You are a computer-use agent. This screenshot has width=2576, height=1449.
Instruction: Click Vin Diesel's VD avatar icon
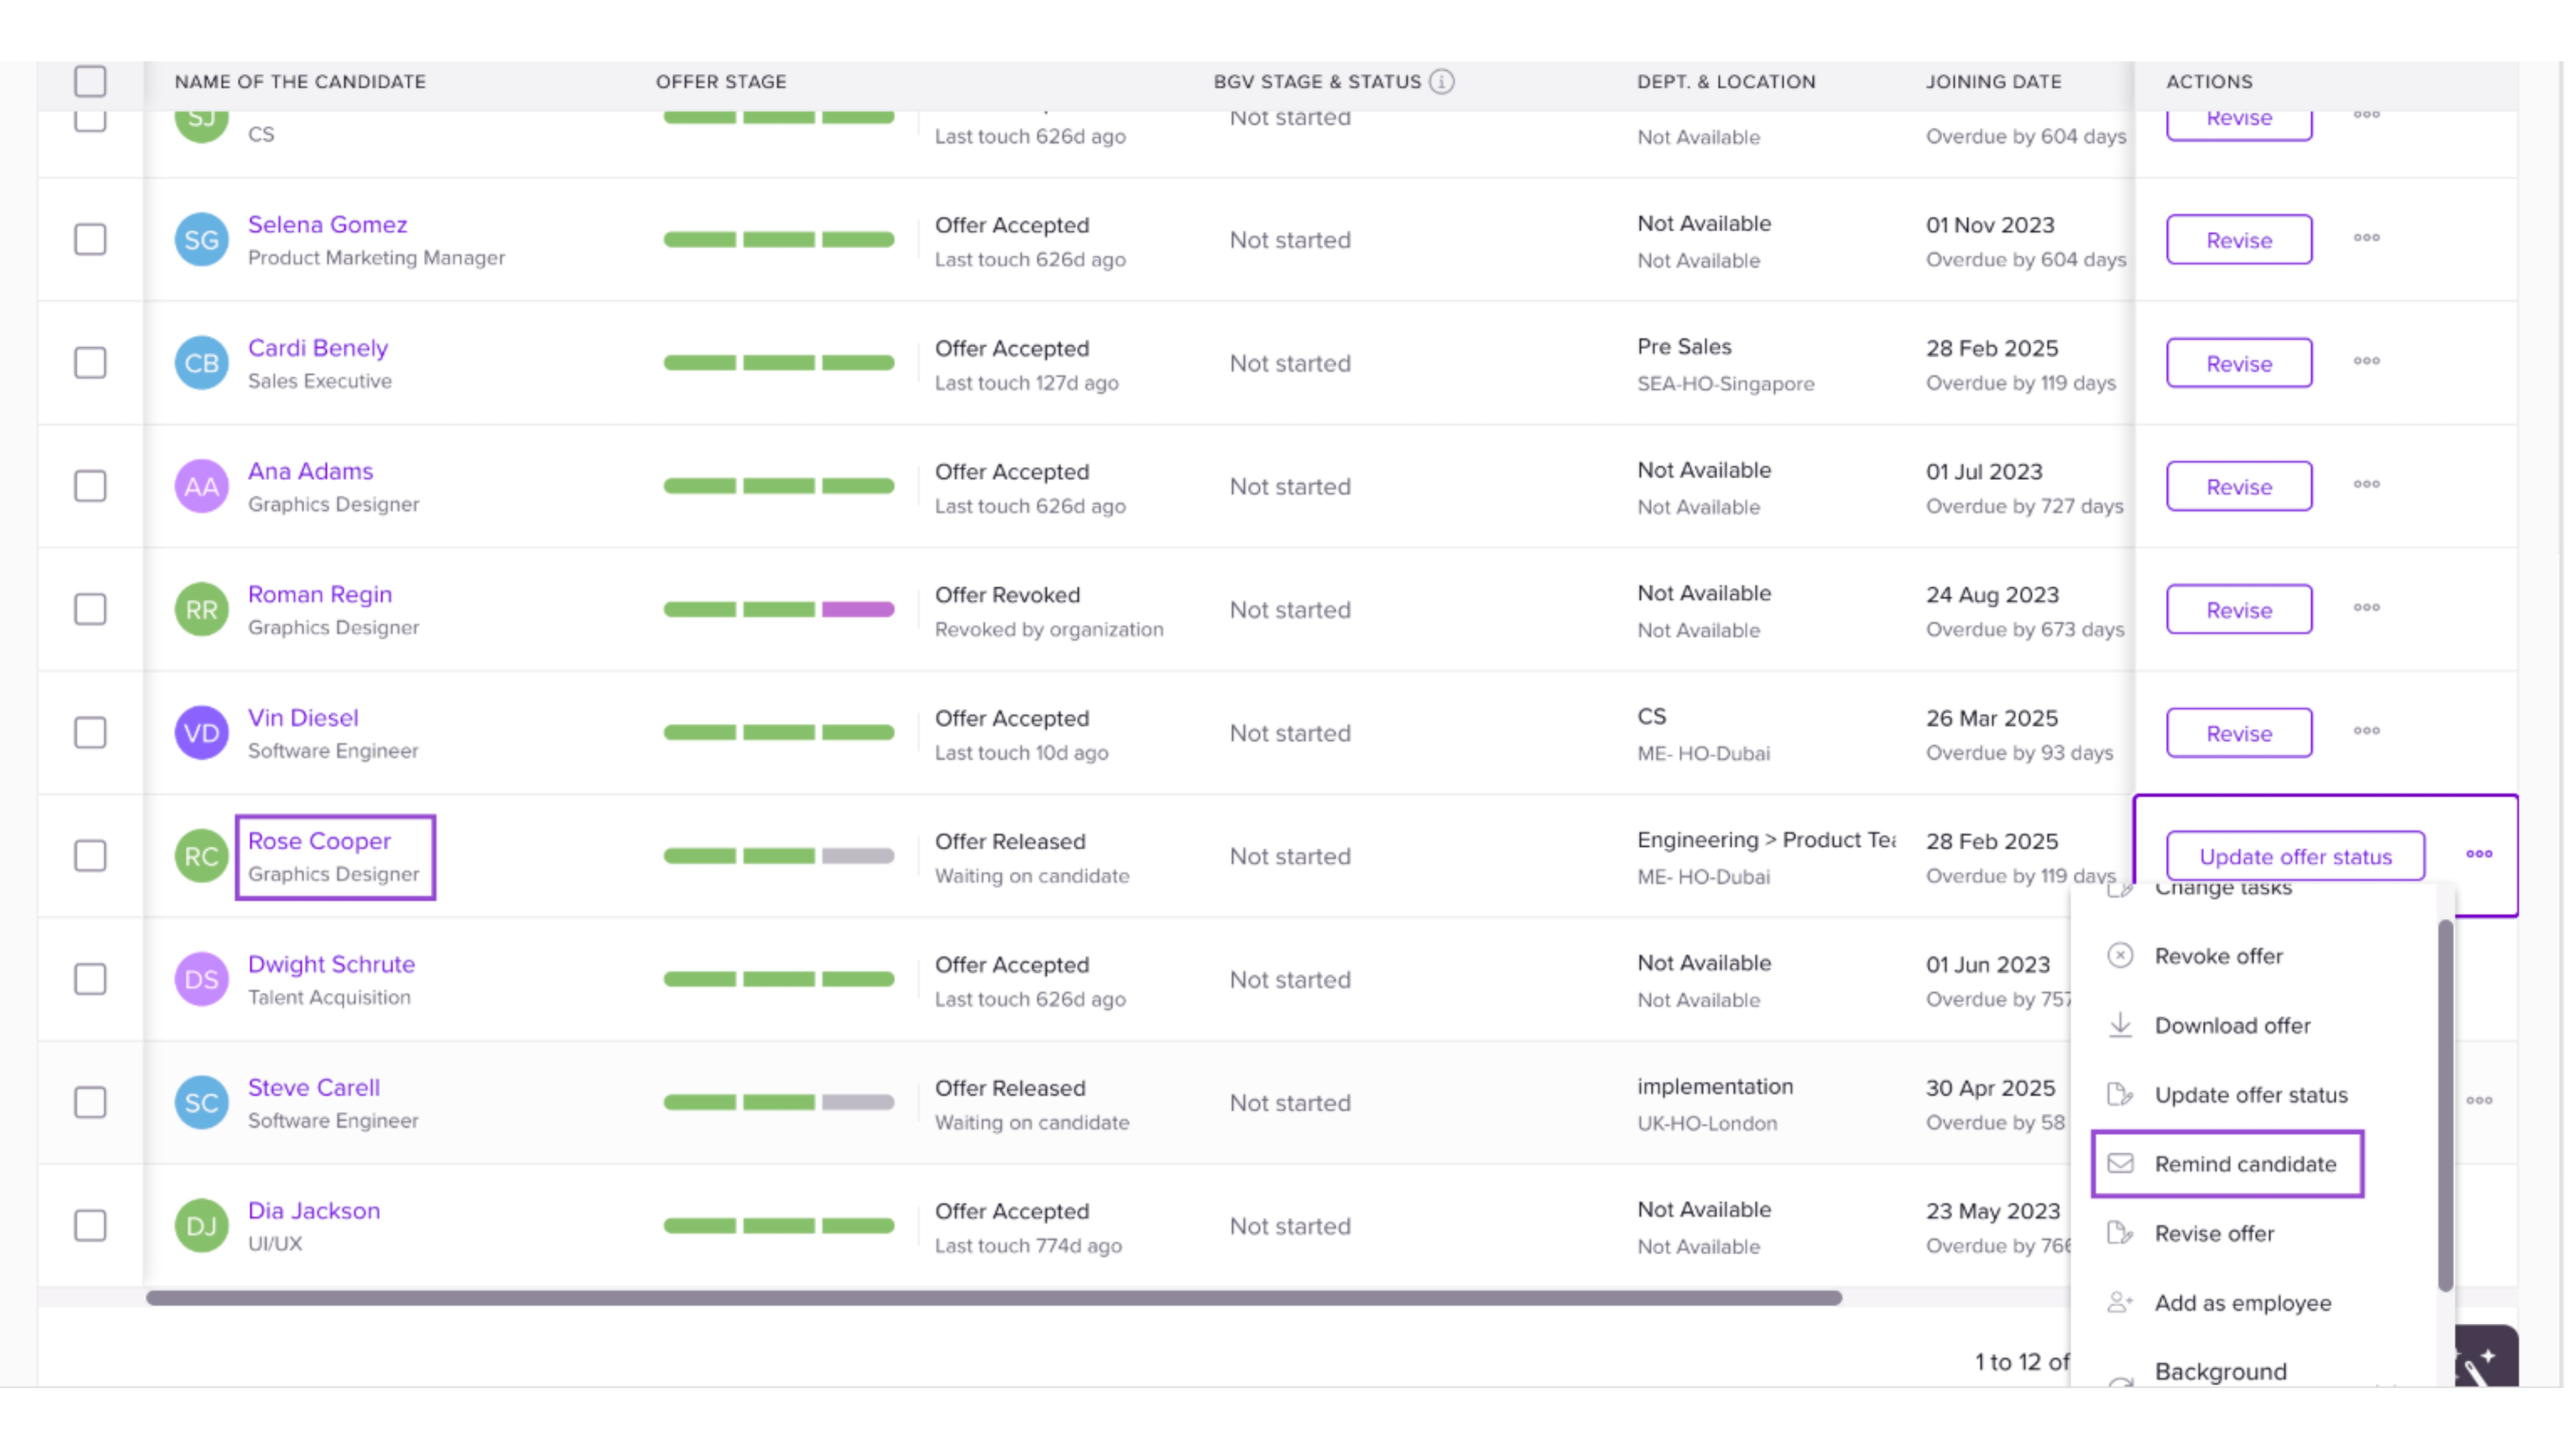point(201,733)
